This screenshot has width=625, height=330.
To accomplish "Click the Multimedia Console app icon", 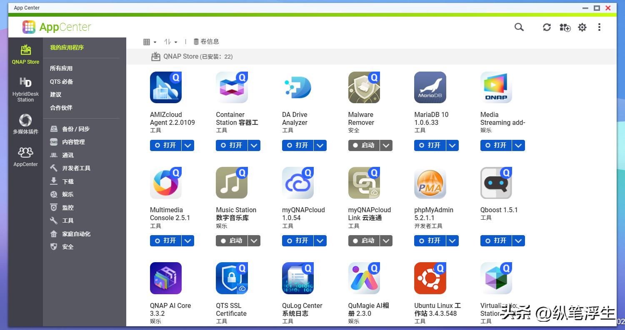I will (166, 183).
